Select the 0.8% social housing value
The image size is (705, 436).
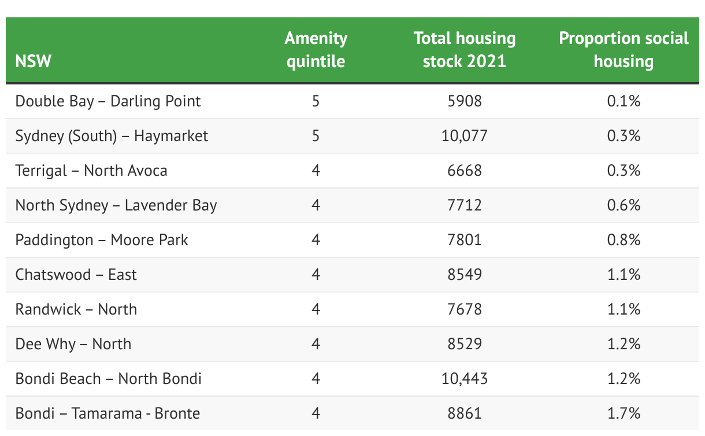(x=624, y=240)
